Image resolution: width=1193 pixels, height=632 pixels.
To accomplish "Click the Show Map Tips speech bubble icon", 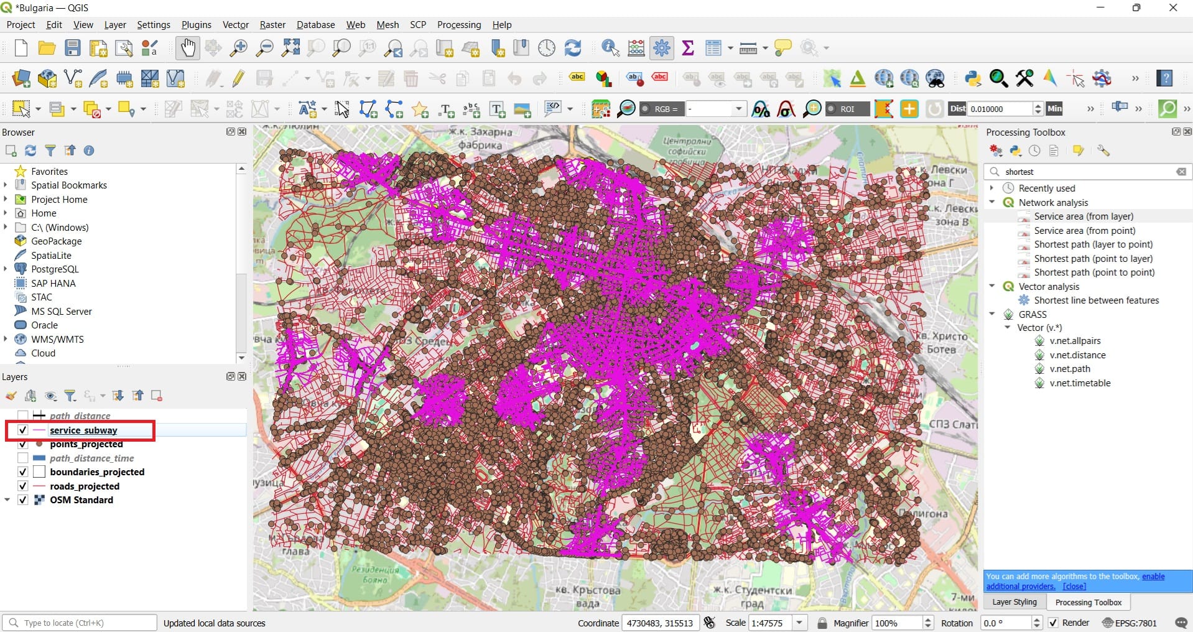I will [782, 48].
